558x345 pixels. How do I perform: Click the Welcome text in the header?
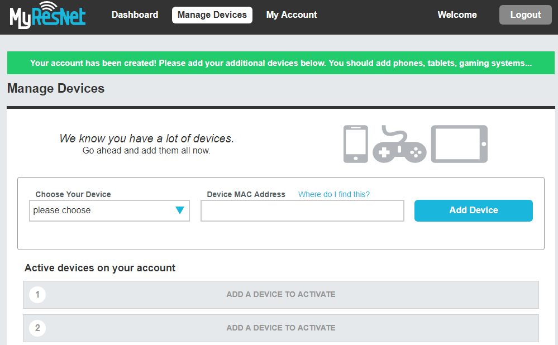point(457,15)
